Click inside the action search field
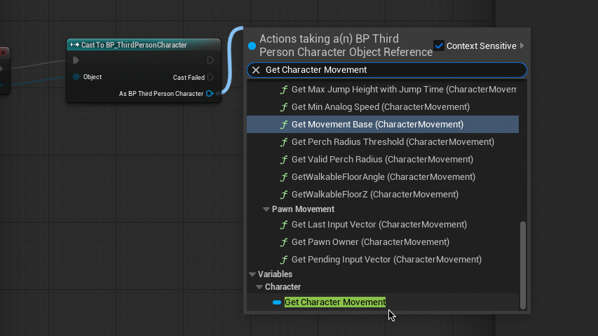Screen dimensions: 598x336 (393, 70)
